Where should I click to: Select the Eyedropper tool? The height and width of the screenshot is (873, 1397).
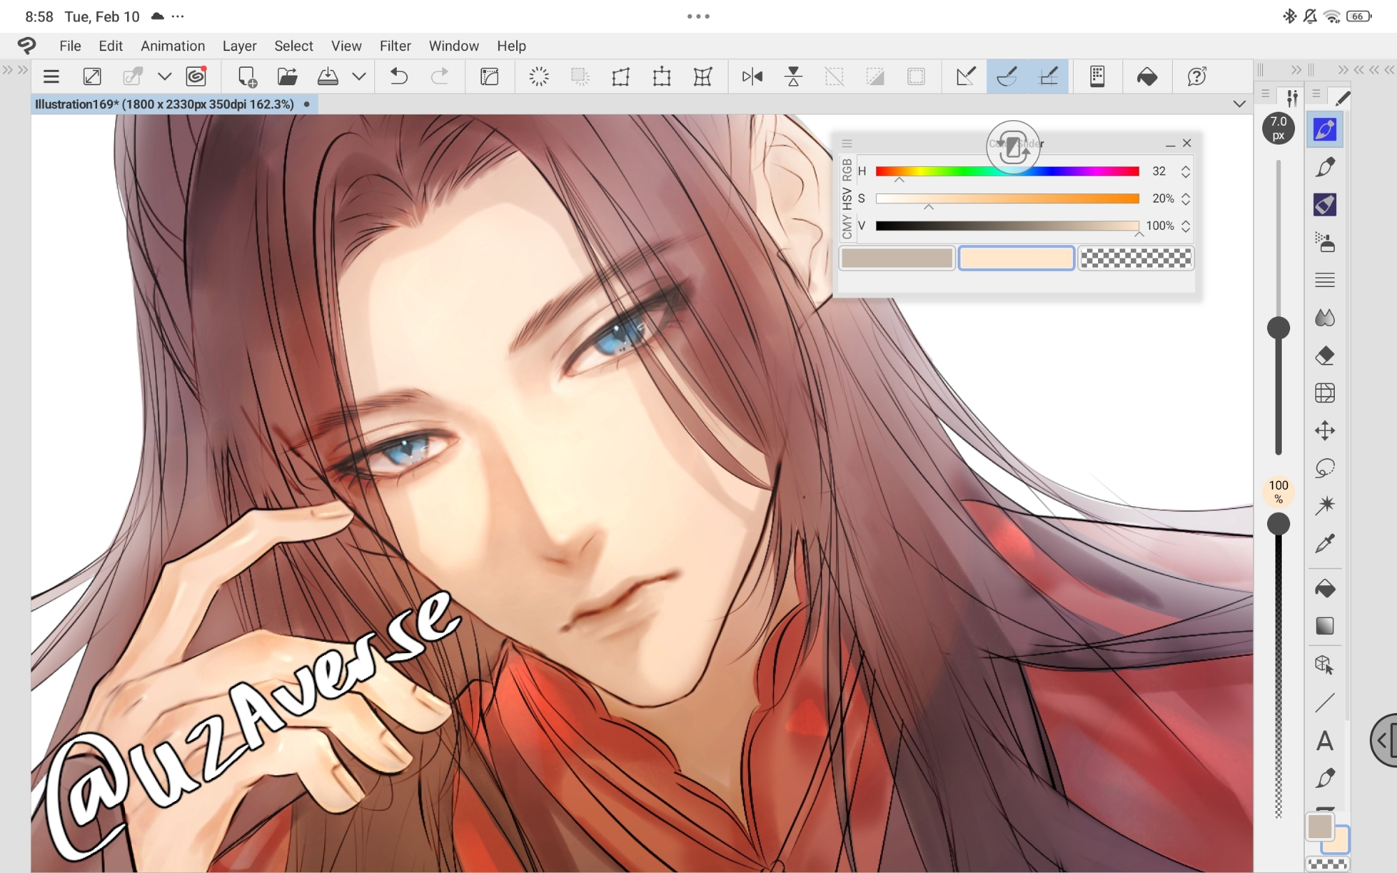click(1324, 543)
